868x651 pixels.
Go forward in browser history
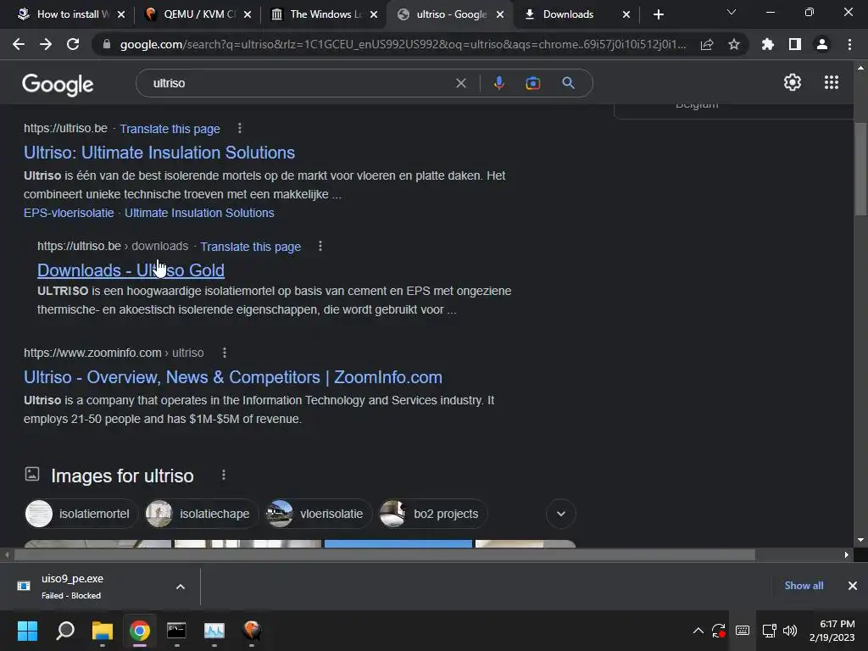46,44
